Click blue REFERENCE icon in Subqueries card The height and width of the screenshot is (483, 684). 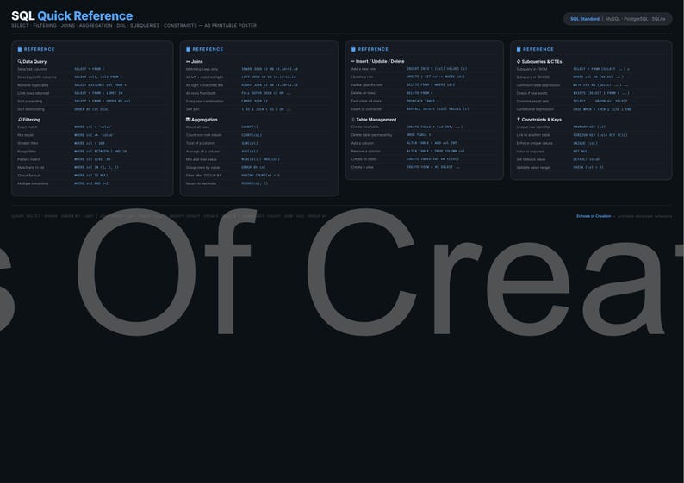pyautogui.click(x=519, y=49)
